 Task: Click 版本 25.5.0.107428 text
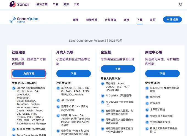24,83
